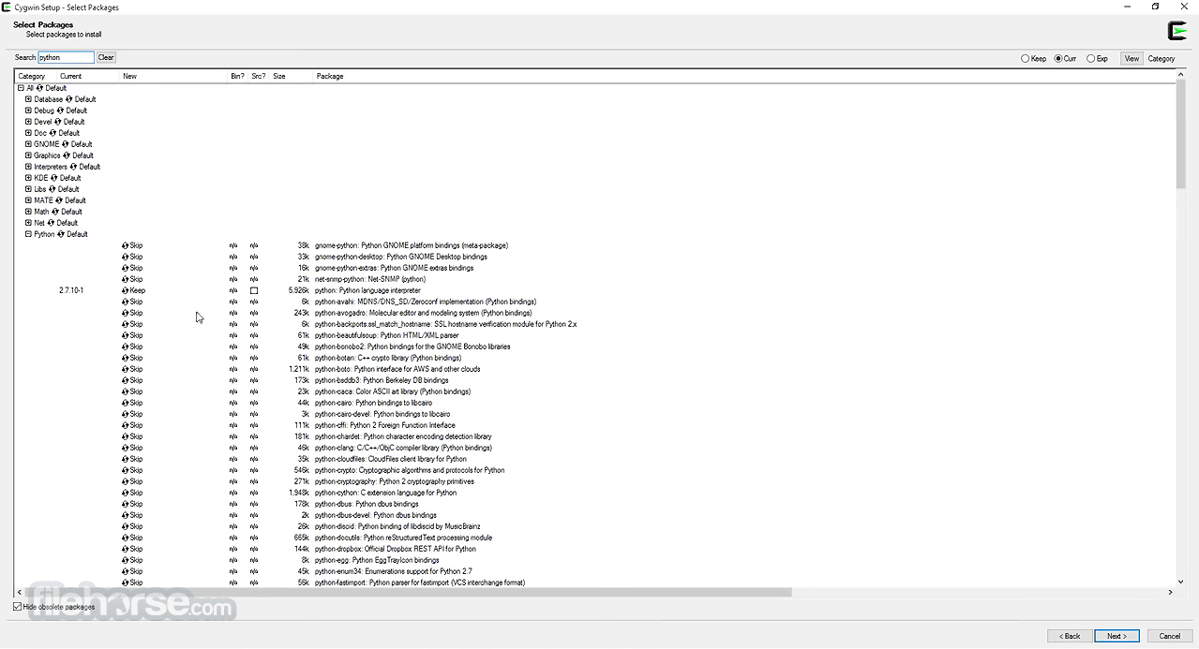Select the Curr radio button
1199x649 pixels.
[1058, 58]
